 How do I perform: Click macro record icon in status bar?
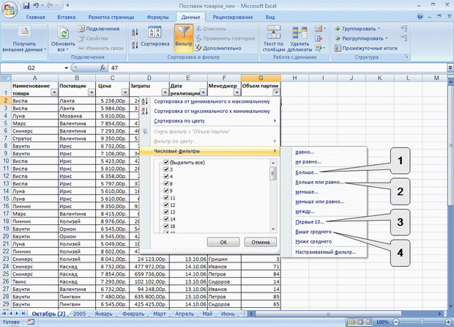click(x=31, y=322)
